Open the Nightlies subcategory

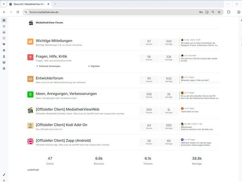(x=95, y=66)
